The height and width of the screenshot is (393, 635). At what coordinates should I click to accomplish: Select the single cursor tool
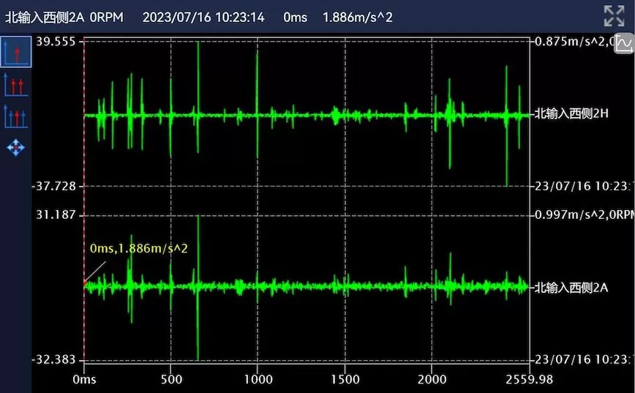[16, 52]
